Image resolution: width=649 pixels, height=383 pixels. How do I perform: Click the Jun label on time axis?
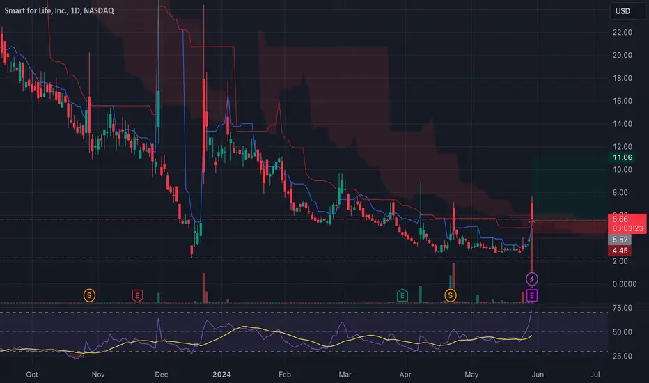pyautogui.click(x=538, y=375)
